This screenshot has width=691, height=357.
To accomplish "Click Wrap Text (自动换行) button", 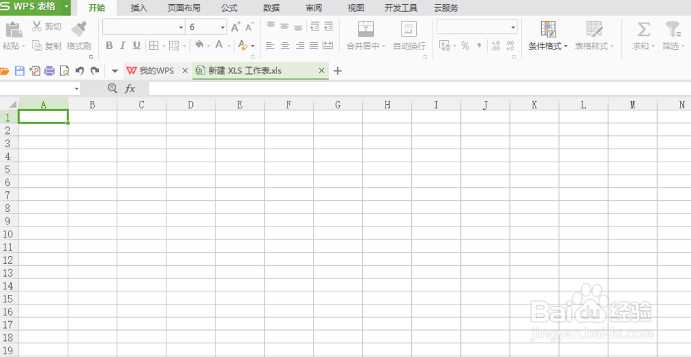I will pyautogui.click(x=409, y=36).
